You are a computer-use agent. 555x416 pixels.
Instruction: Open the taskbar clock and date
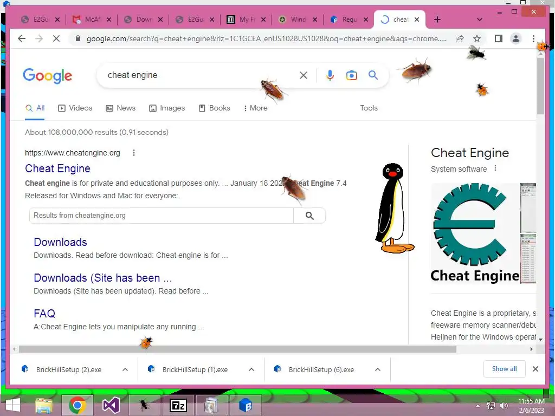pos(531,406)
